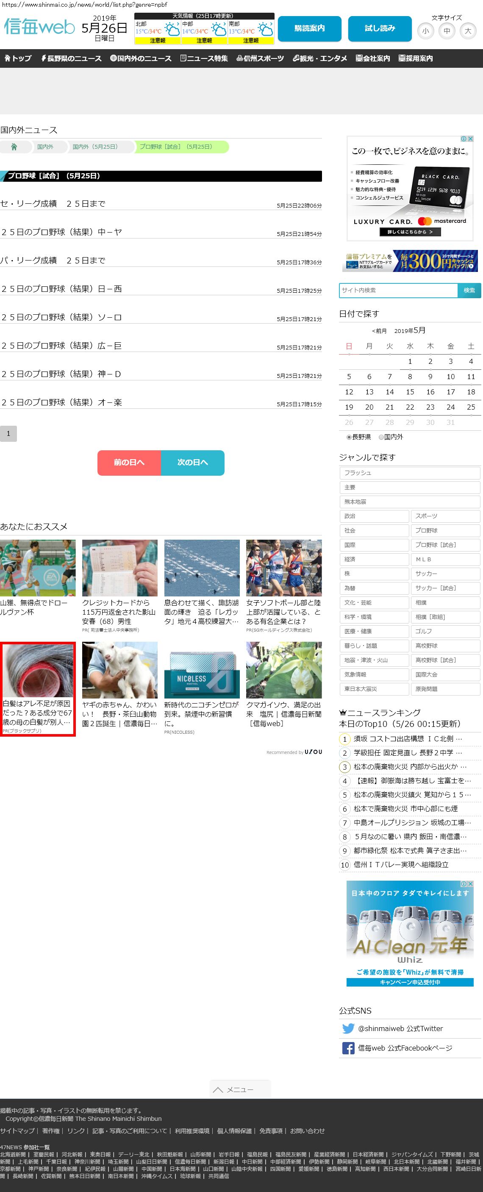Screen dimensions: 483x1192
Task: Set text size to 小
Action: 425,31
